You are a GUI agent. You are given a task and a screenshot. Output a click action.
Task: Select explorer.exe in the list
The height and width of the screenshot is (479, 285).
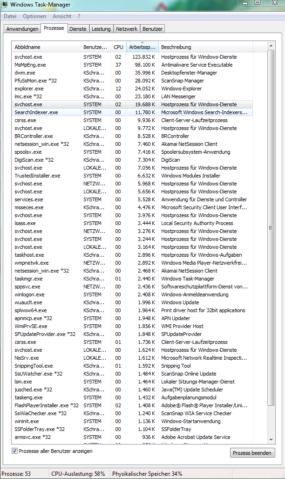[132, 89]
